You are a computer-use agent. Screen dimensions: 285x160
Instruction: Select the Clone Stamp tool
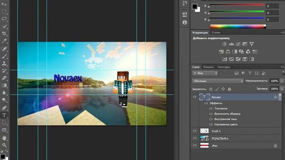point(4,63)
